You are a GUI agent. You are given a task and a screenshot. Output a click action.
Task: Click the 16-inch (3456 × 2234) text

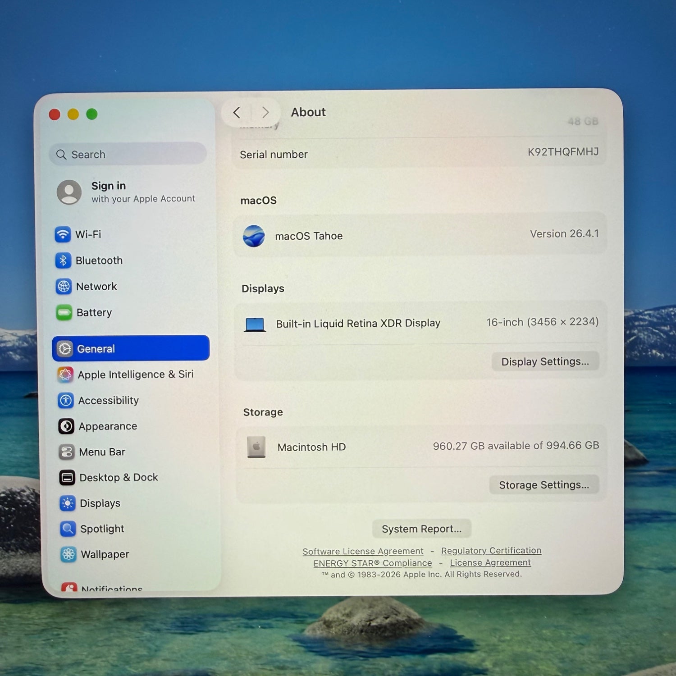(543, 322)
